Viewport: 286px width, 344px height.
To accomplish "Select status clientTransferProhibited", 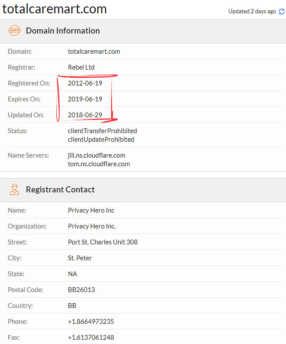I will pyautogui.click(x=103, y=131).
